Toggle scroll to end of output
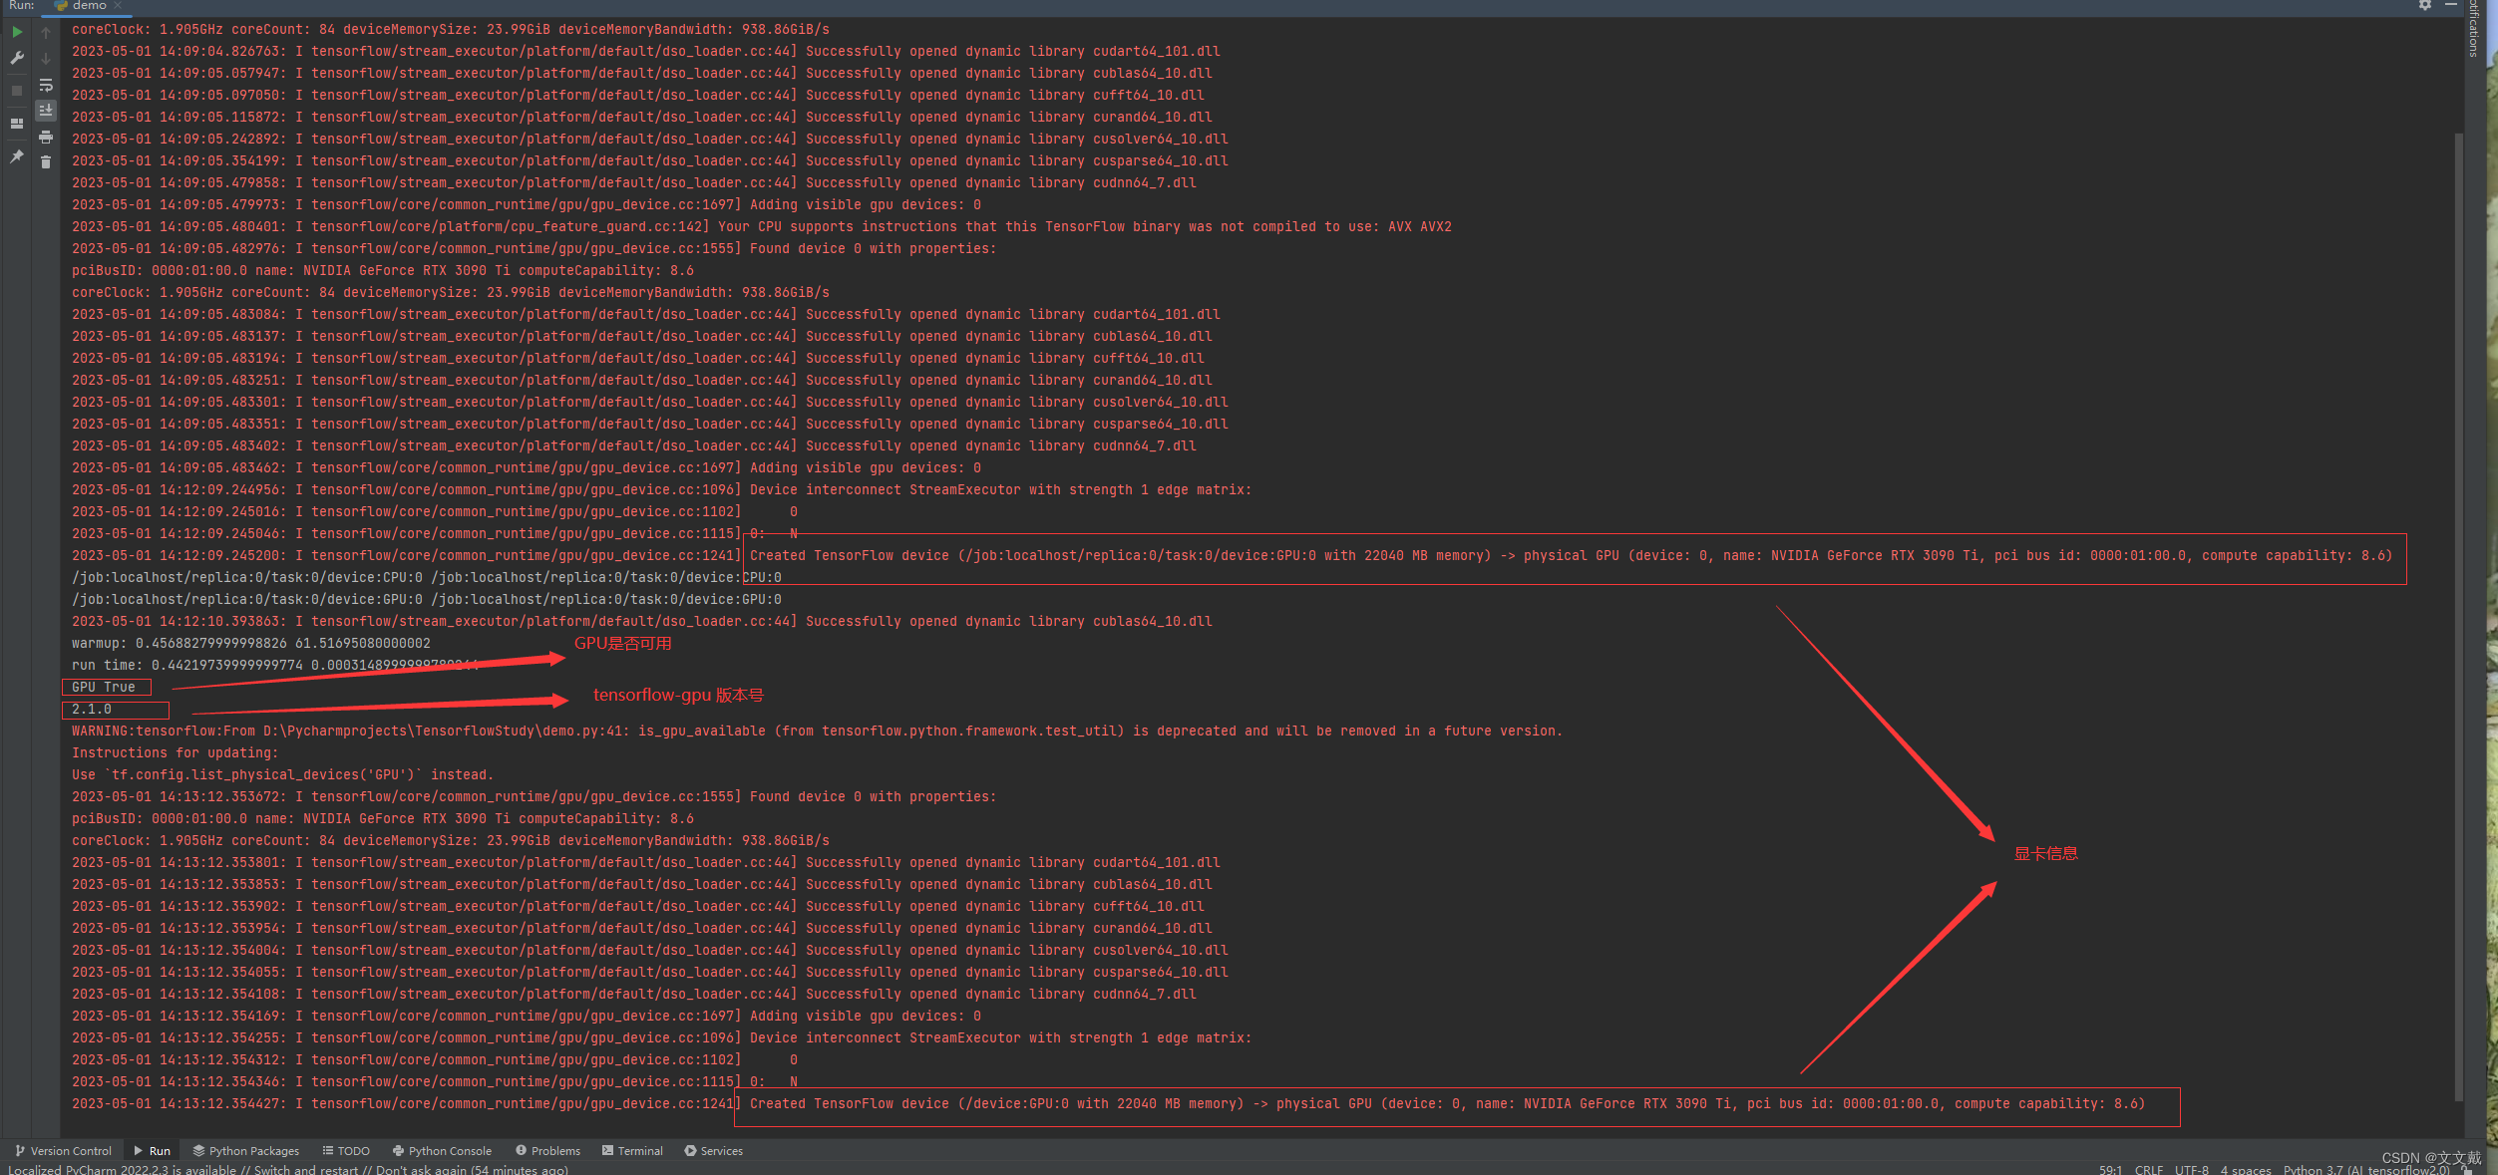The height and width of the screenshot is (1175, 2498). [x=46, y=111]
